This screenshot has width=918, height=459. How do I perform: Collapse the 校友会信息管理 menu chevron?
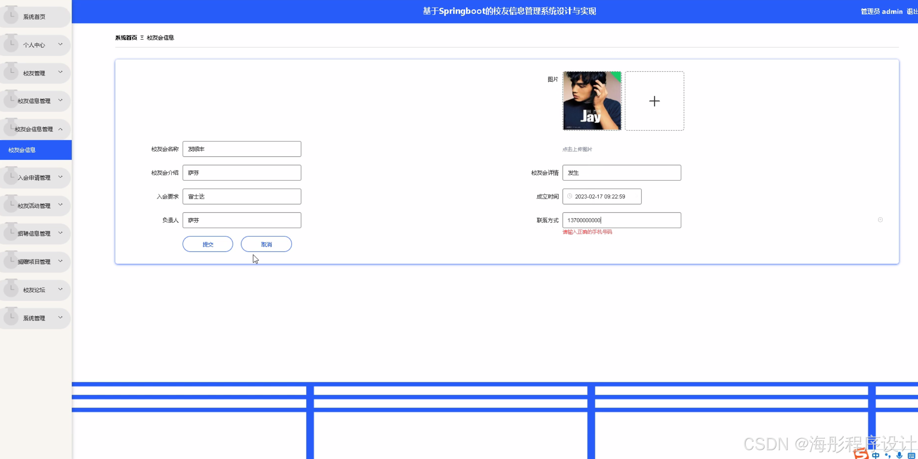[60, 129]
